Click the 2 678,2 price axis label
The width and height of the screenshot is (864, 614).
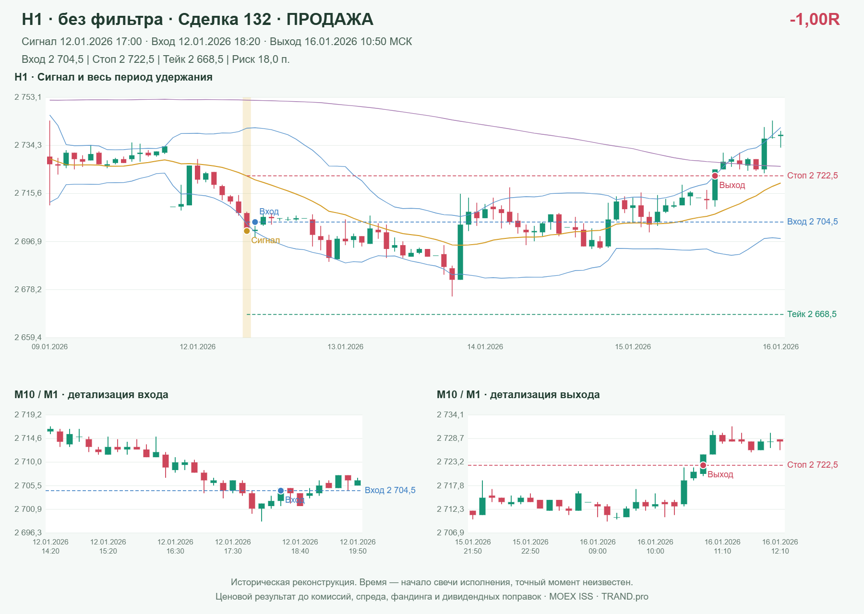[28, 290]
